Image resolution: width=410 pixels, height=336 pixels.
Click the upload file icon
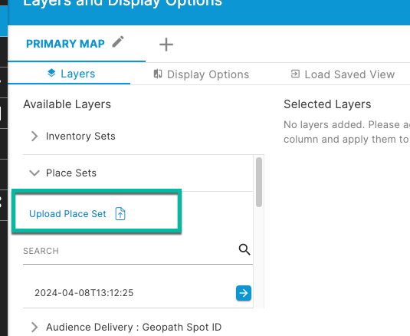(x=120, y=213)
